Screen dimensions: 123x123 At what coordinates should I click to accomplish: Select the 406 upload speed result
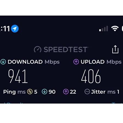(x=91, y=76)
